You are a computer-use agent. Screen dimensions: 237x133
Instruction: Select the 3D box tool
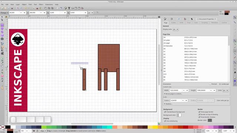coord(2,35)
